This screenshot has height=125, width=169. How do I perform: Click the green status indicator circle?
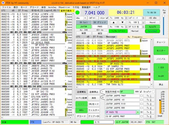77,12
